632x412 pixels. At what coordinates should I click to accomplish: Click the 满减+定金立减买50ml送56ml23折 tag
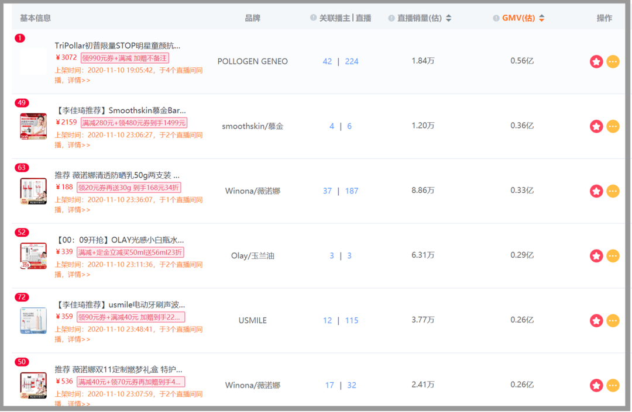[130, 252]
